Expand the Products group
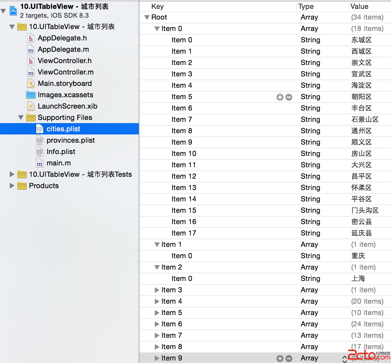This screenshot has width=391, height=363. pyautogui.click(x=12, y=186)
